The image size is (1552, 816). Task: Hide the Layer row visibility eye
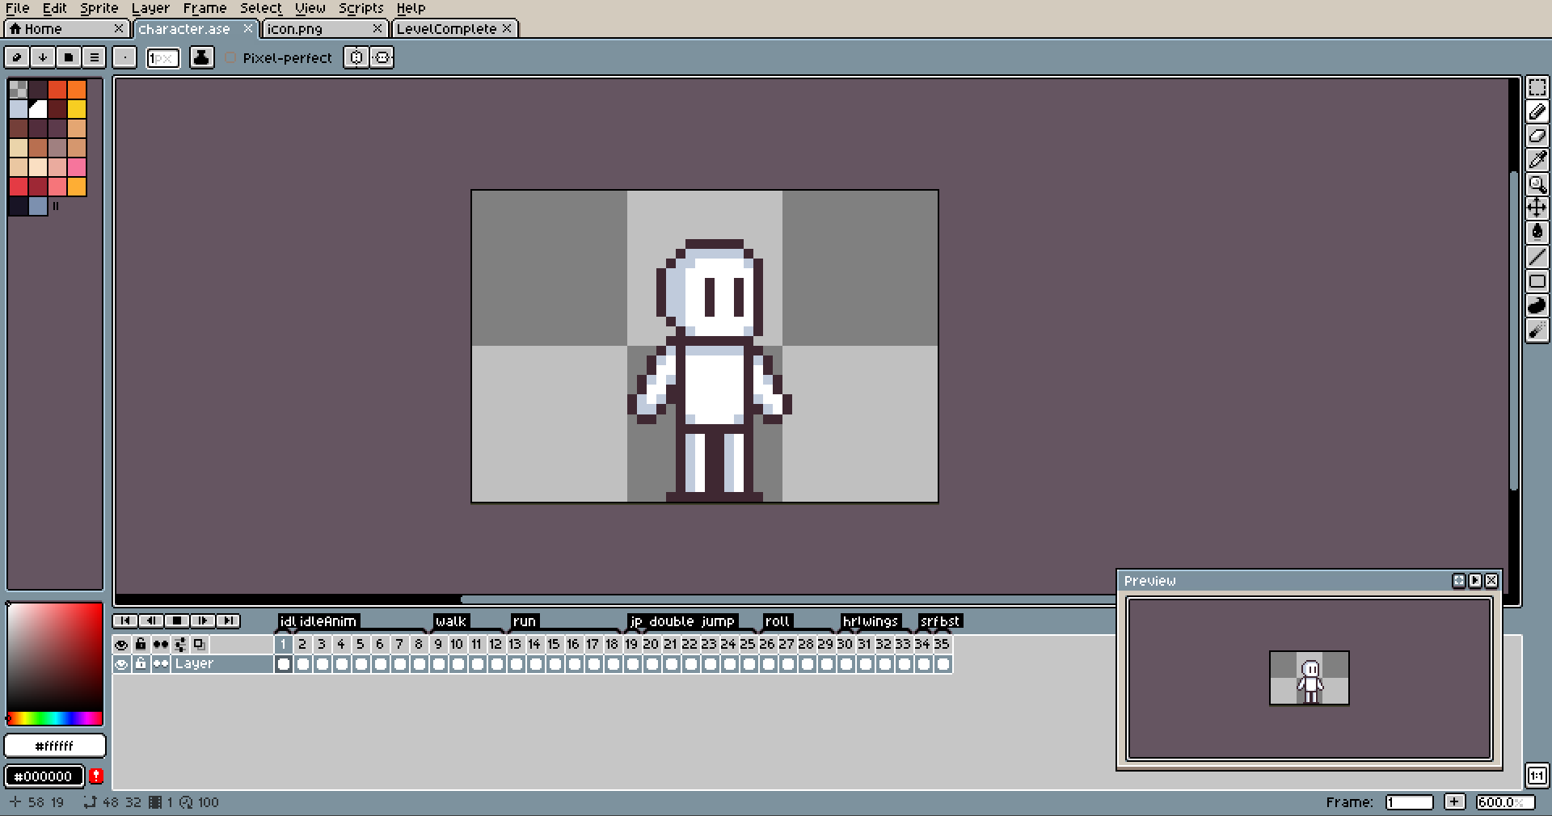(121, 664)
